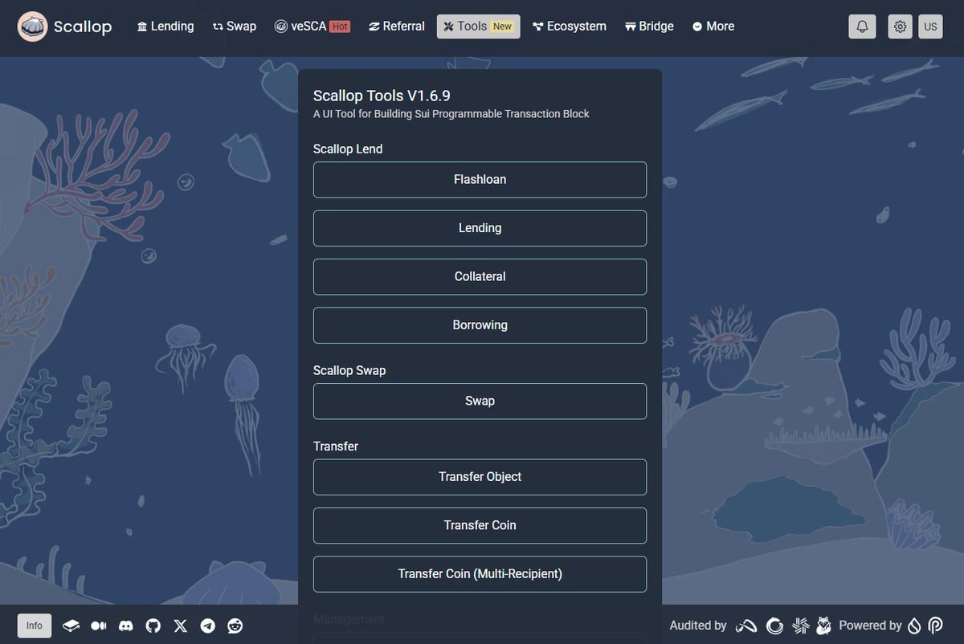Viewport: 964px width, 644px height.
Task: Click the Info button in footer
Action: pyautogui.click(x=35, y=626)
